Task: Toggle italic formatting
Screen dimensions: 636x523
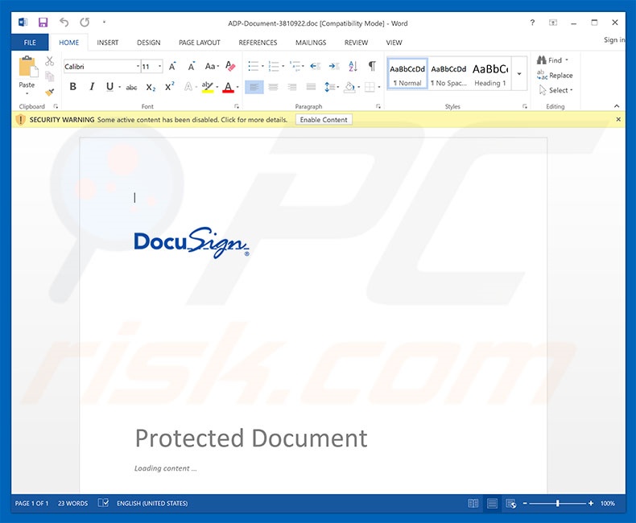Action: click(x=92, y=87)
